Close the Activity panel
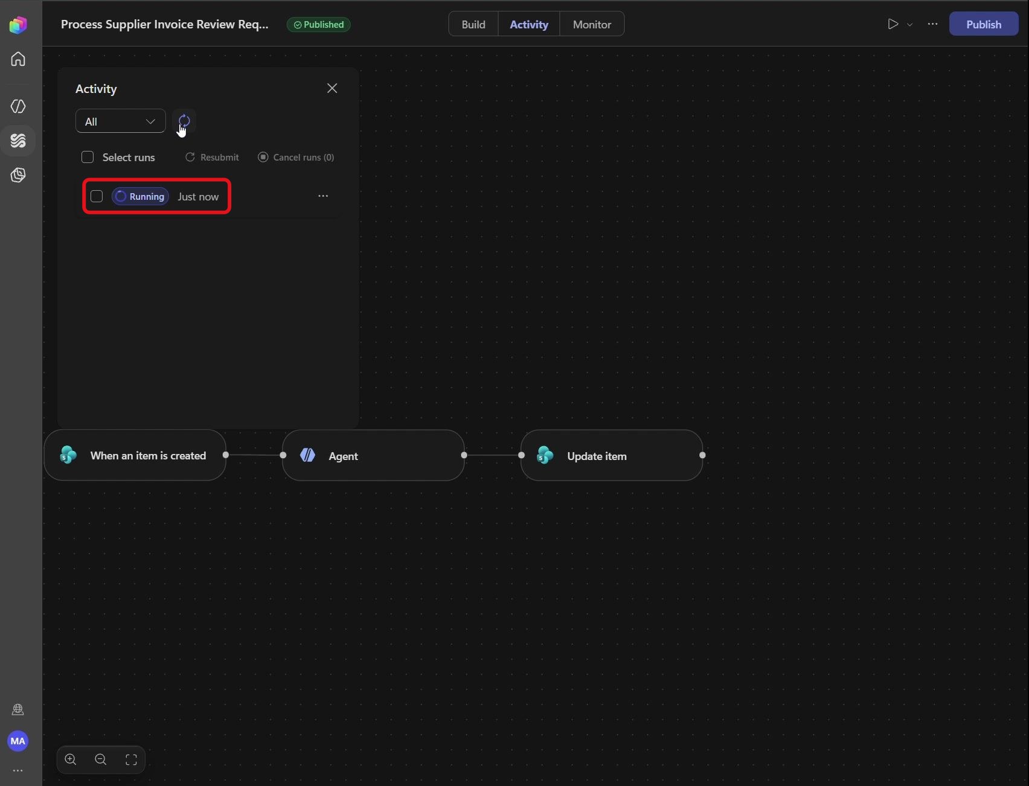The width and height of the screenshot is (1029, 786). pos(332,88)
